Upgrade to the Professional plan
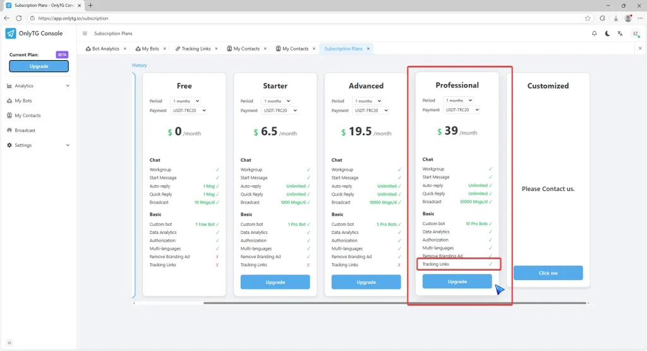Screen dimensions: 647x351 point(457,281)
